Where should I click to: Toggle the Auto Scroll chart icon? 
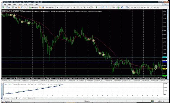pyautogui.click(x=111, y=7)
